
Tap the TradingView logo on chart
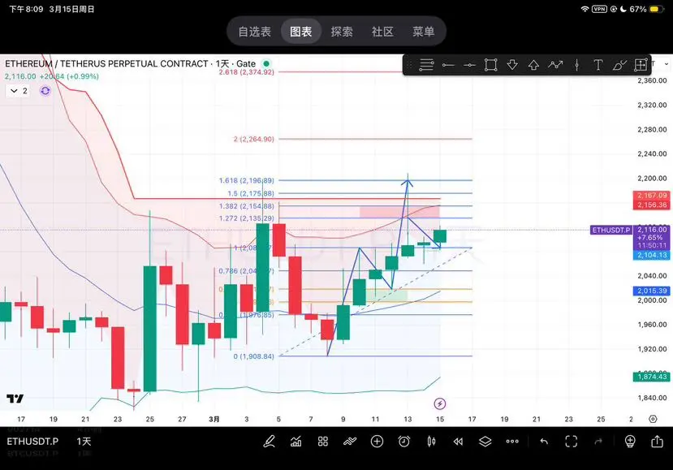pyautogui.click(x=15, y=399)
